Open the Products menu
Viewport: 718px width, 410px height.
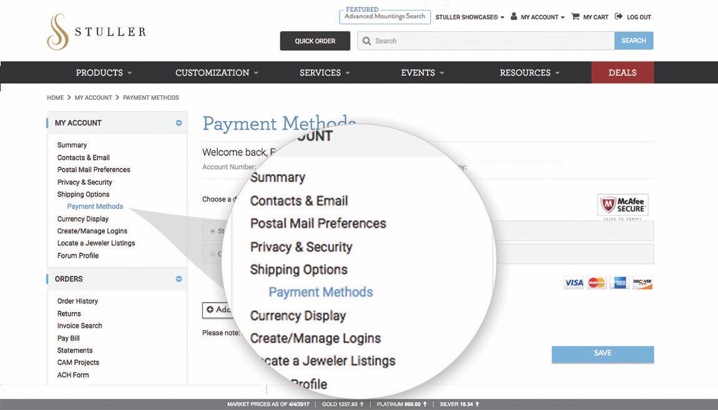(104, 72)
